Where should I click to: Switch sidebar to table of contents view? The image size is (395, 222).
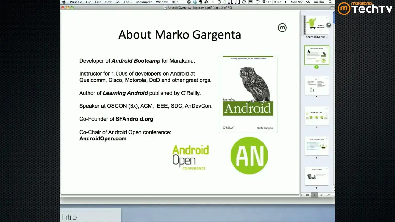tap(321, 195)
